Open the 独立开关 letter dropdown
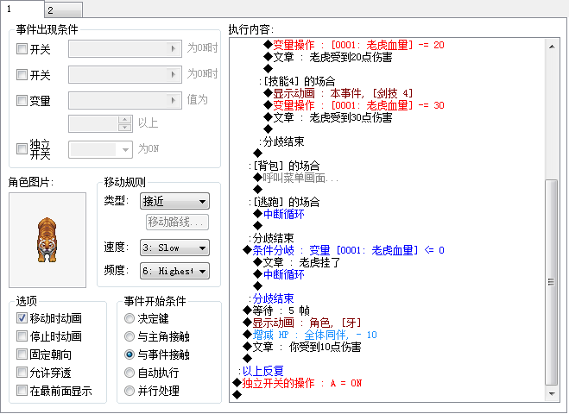The height and width of the screenshot is (414, 569). (x=100, y=149)
